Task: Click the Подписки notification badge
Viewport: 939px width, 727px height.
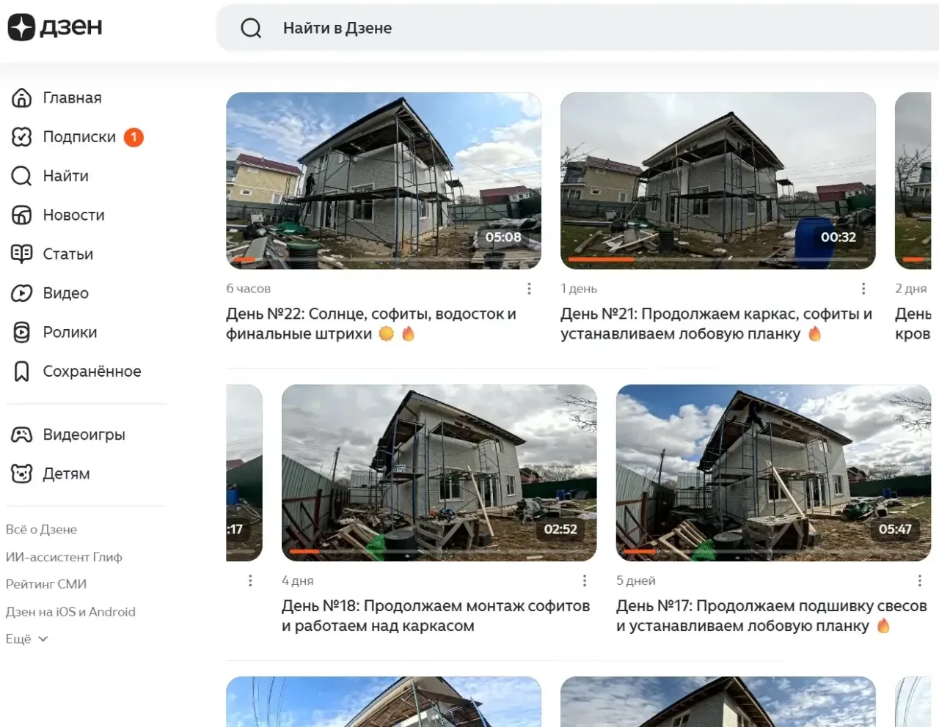Action: pyautogui.click(x=134, y=137)
